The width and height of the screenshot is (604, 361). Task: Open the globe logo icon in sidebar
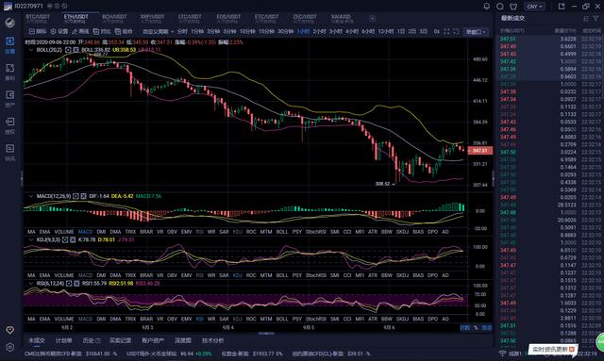click(9, 23)
